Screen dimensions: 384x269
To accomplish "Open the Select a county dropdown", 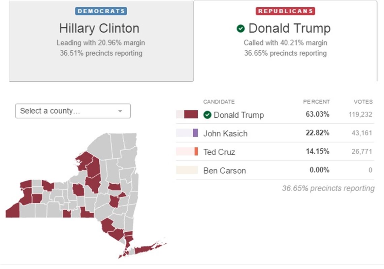I will (72, 111).
